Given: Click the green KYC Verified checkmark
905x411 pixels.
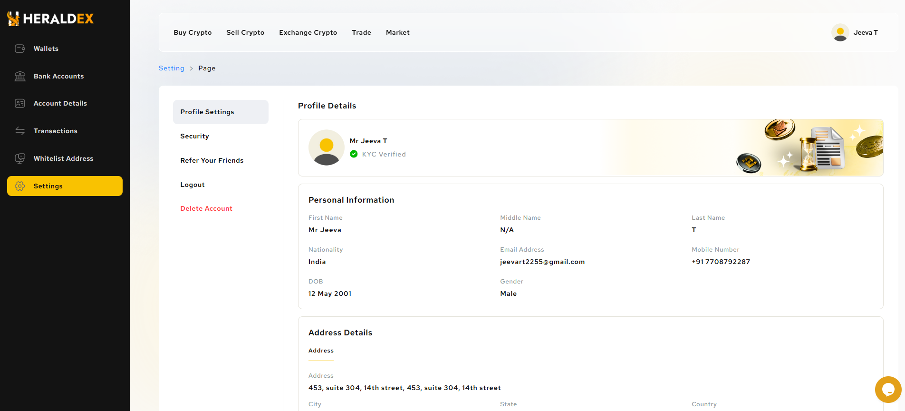Looking at the screenshot, I should click(354, 154).
